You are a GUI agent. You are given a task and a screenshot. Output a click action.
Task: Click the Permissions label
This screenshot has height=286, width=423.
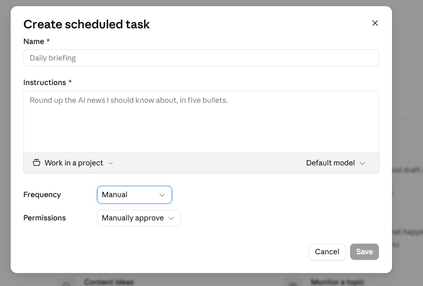pyautogui.click(x=45, y=218)
